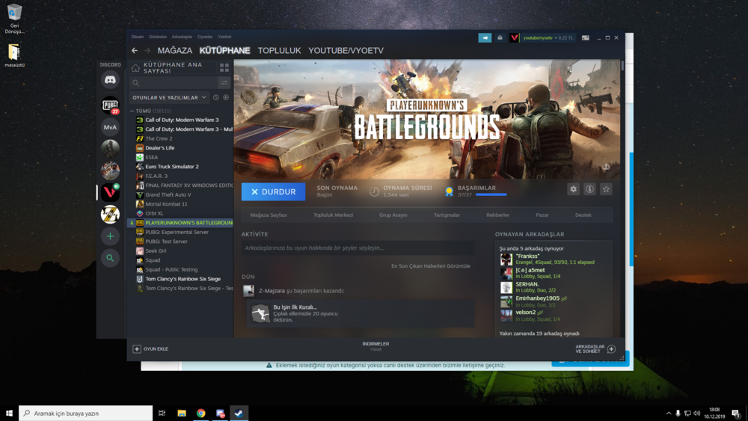The image size is (748, 421).
Task: Open Steam announcements megaphone icon
Action: pyautogui.click(x=485, y=37)
